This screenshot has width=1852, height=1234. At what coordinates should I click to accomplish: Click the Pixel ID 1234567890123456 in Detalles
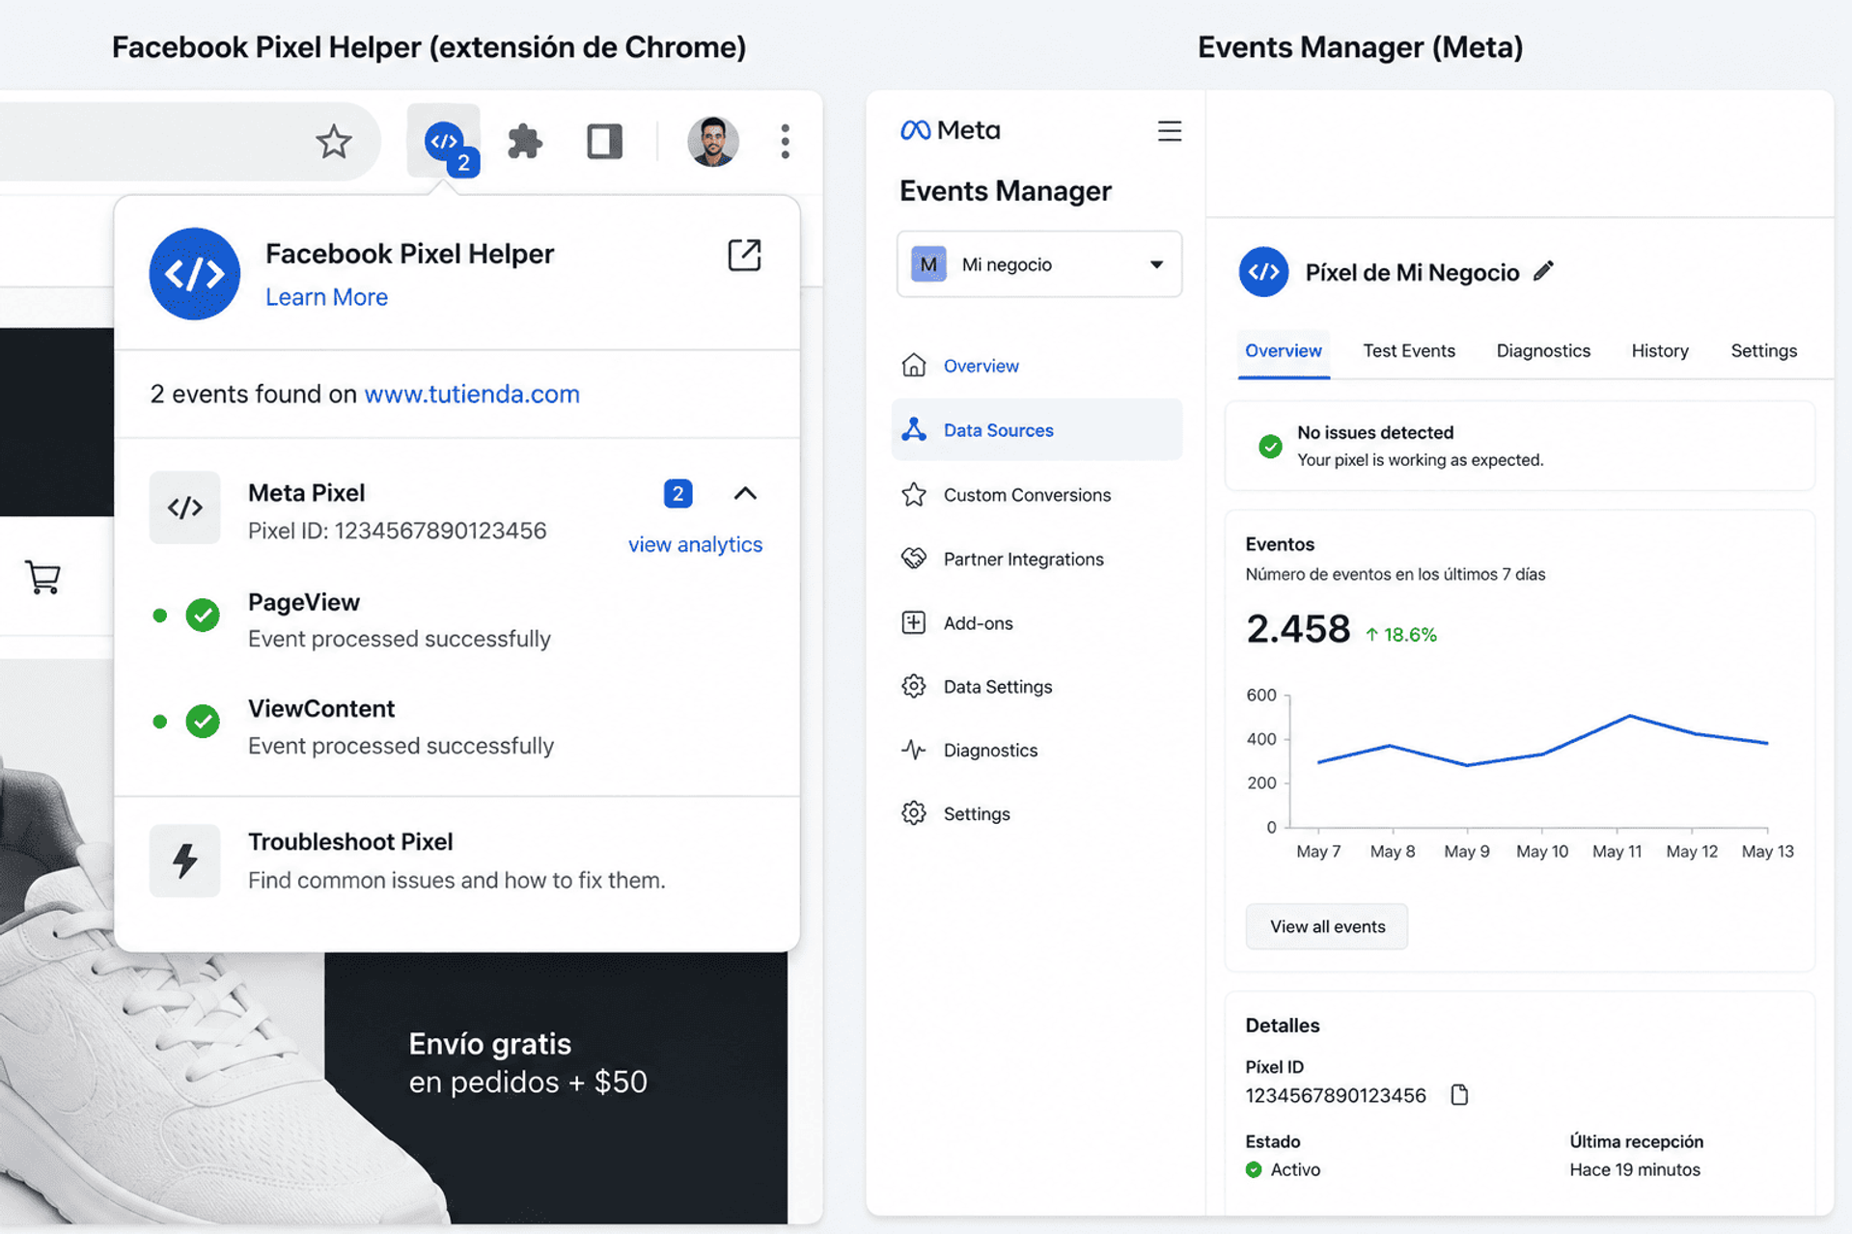1336,1095
